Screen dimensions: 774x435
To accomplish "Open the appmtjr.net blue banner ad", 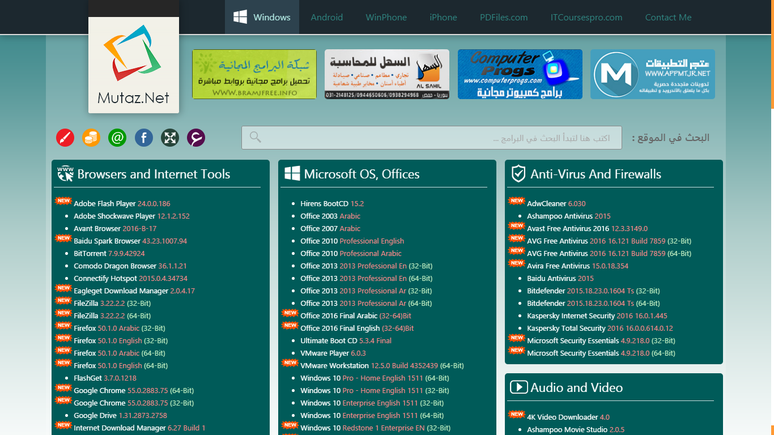I will (653, 74).
